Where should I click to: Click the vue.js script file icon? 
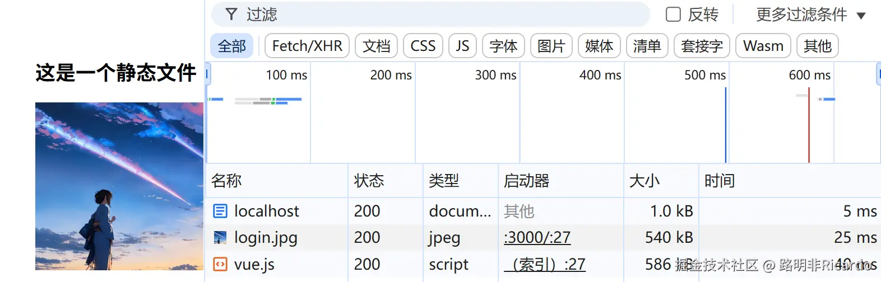[220, 264]
